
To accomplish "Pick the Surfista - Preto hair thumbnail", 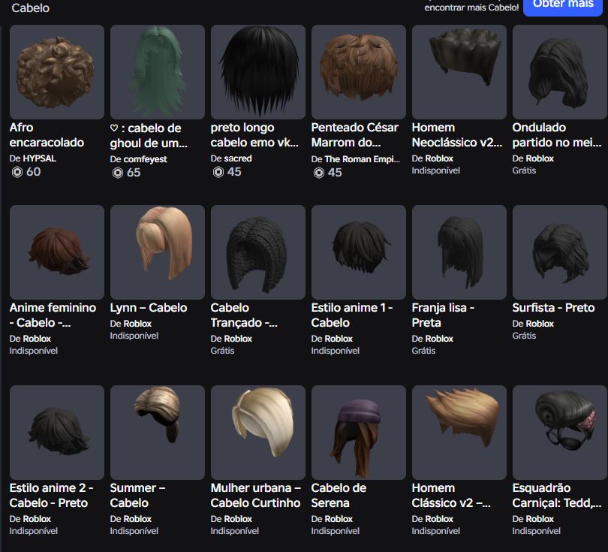I will pyautogui.click(x=560, y=252).
